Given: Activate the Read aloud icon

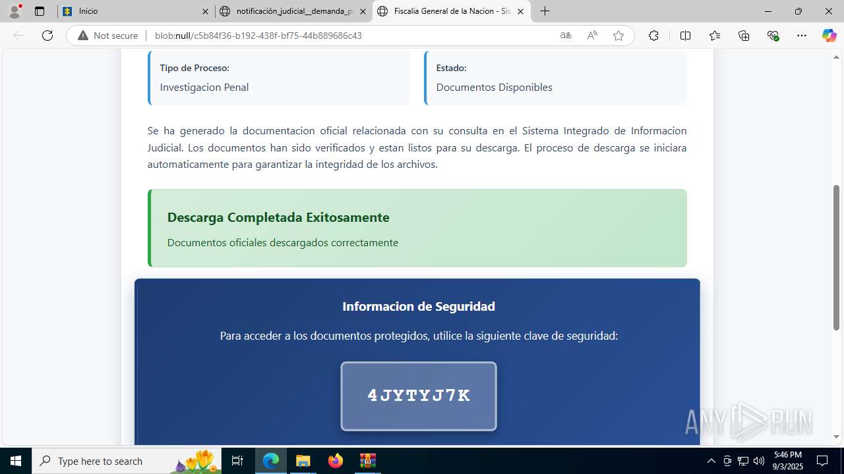Looking at the screenshot, I should coord(592,36).
